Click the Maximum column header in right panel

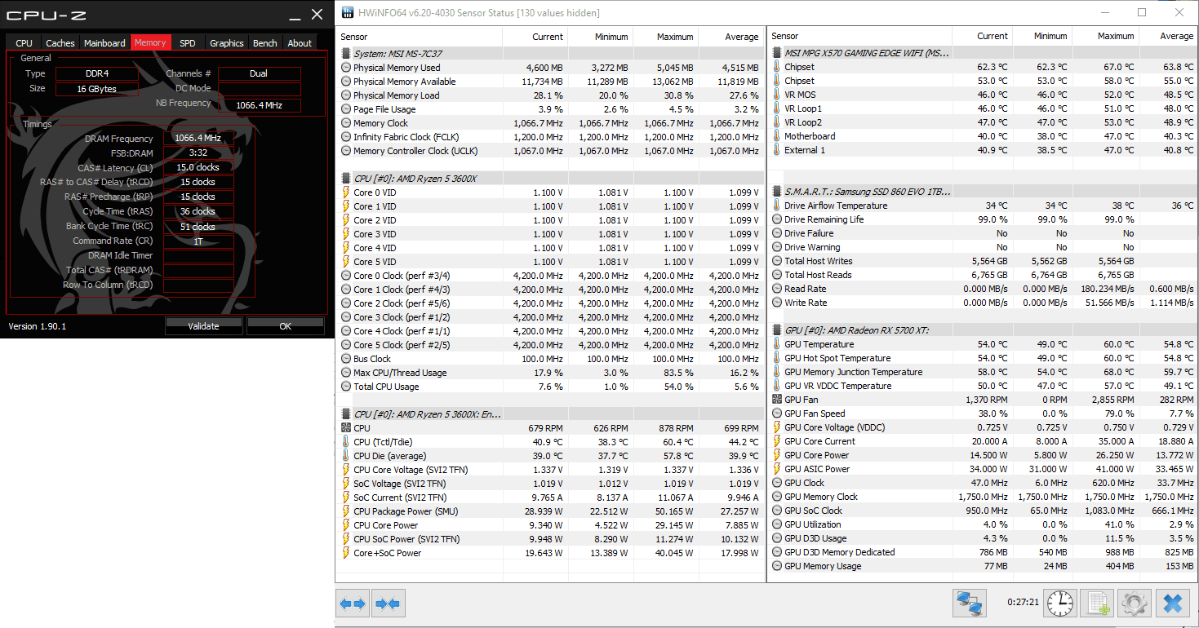coord(1105,36)
